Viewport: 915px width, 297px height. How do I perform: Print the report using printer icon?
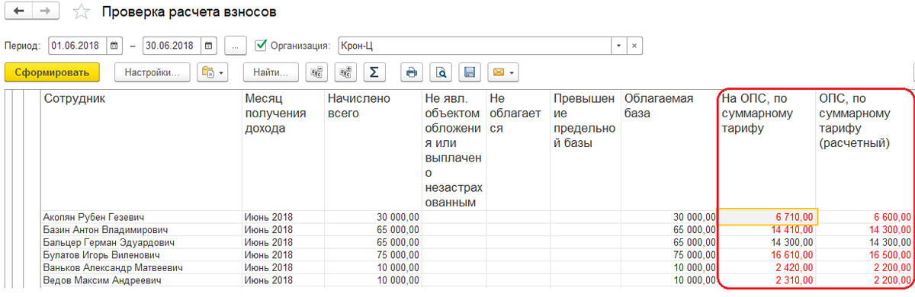point(412,72)
